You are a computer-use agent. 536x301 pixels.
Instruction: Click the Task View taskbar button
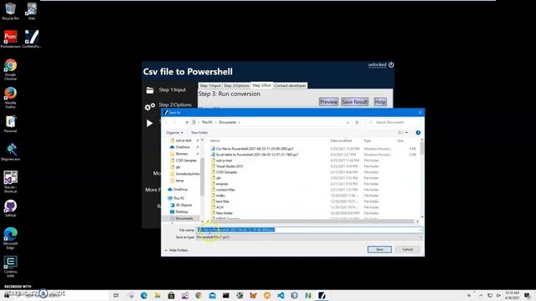pos(116,295)
